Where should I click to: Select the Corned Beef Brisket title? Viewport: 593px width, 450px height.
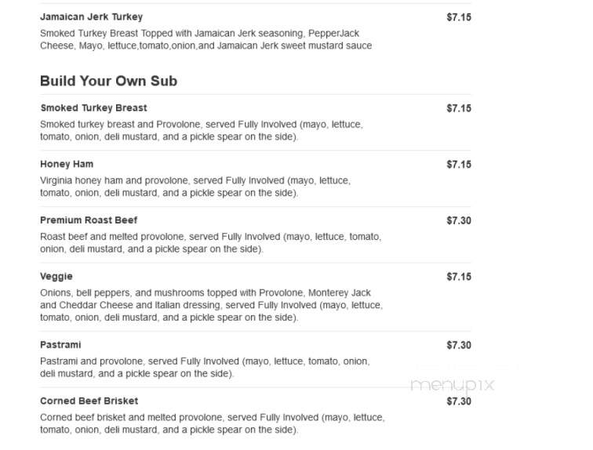tap(89, 401)
